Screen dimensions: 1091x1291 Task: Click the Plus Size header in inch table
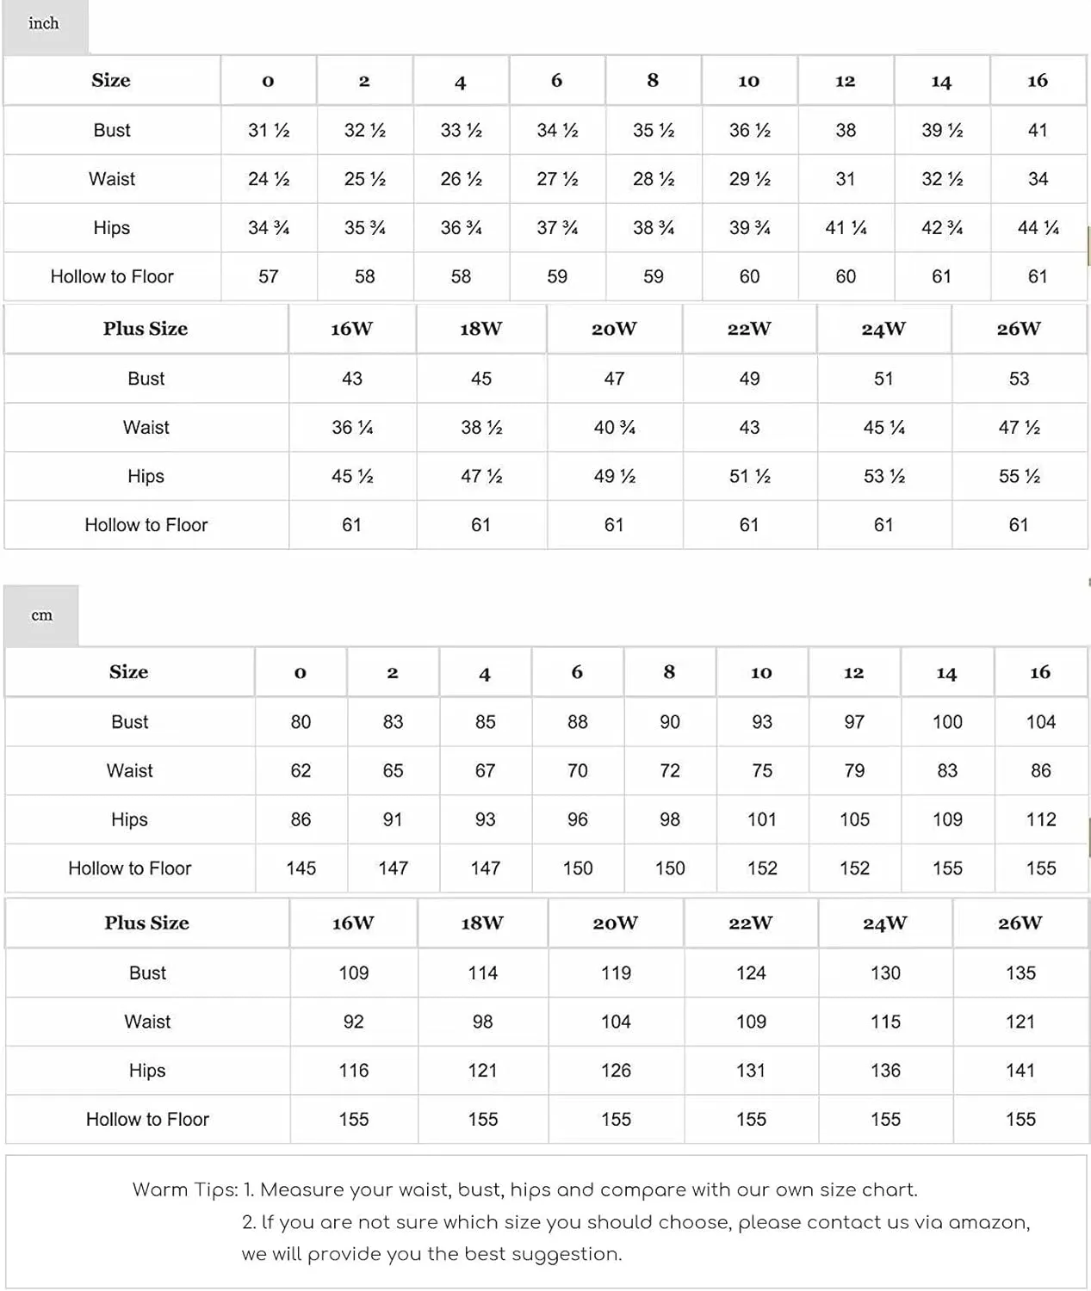pyautogui.click(x=146, y=329)
